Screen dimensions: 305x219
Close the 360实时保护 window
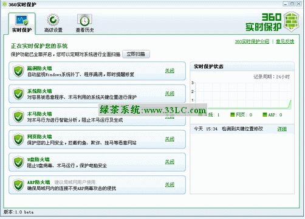(x=299, y=4)
